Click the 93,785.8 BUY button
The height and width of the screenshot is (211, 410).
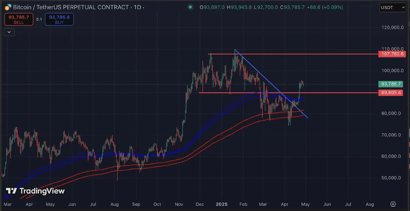59,19
